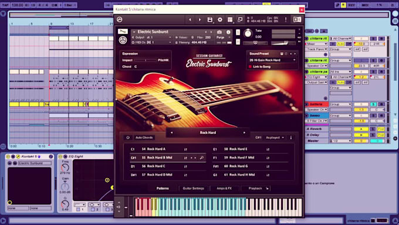Screen dimensions: 399x225
Task: Switch to the Guitar Settings tab
Action: tap(194, 189)
